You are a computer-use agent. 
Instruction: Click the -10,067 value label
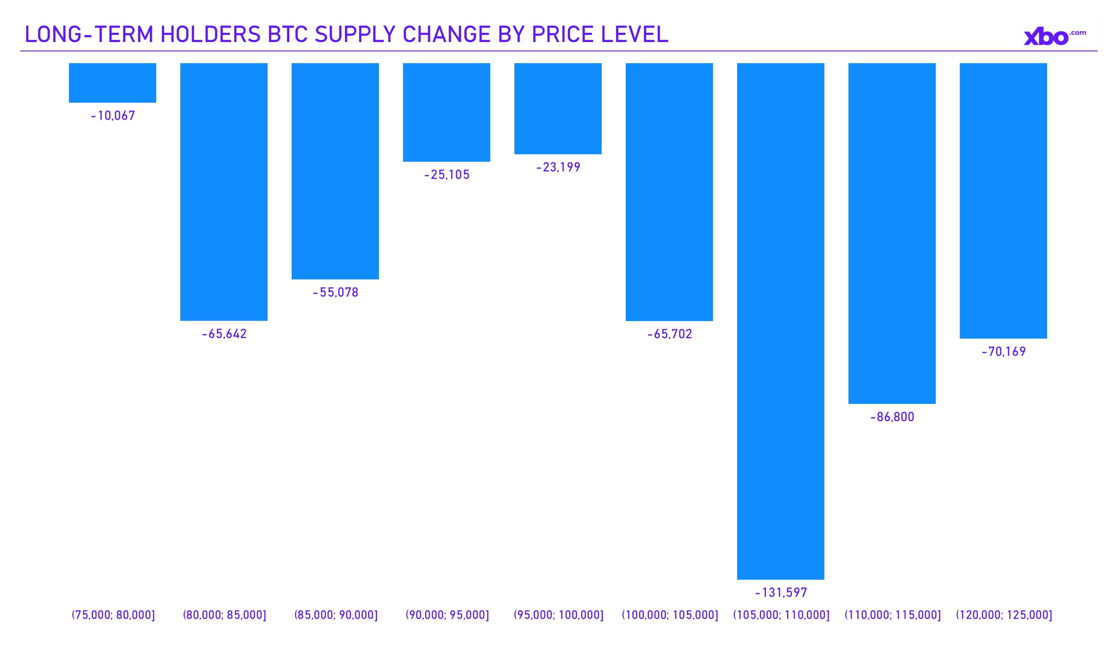113,116
